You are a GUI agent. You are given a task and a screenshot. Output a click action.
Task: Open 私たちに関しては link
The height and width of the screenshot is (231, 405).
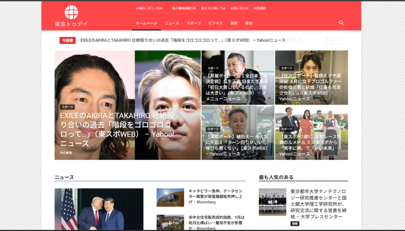213,8
